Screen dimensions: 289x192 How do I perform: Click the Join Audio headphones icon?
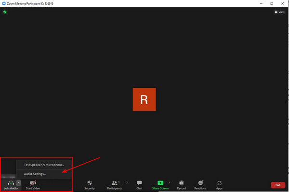coord(11,183)
